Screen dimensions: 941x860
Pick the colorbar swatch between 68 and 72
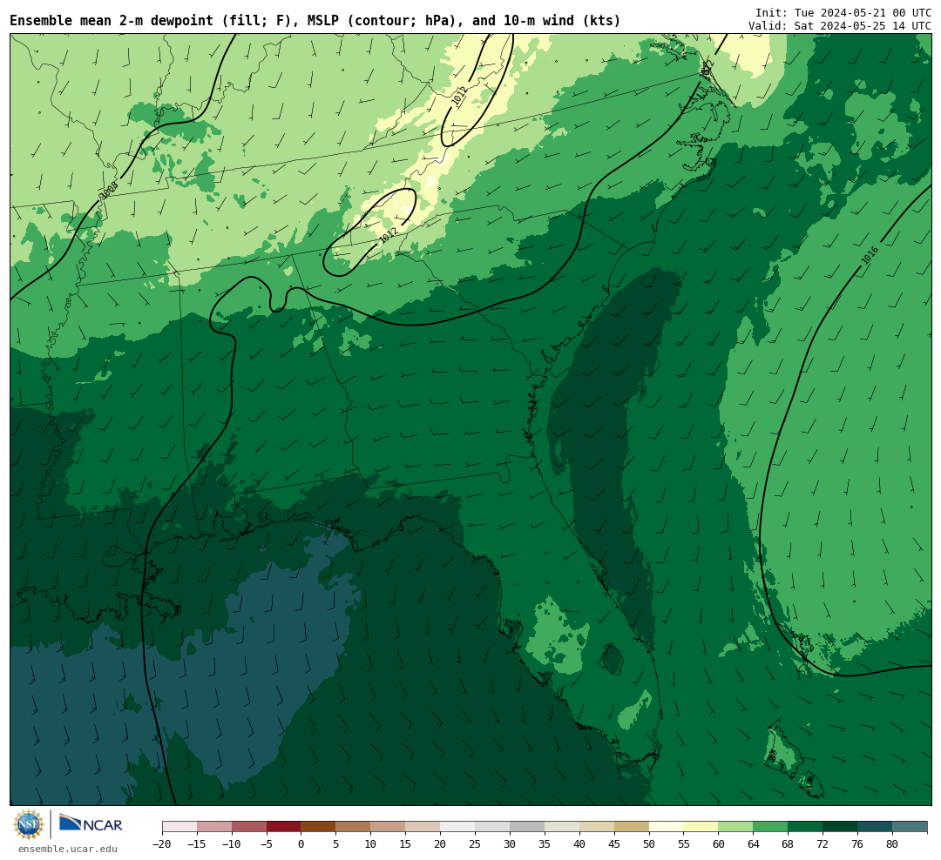(x=805, y=827)
